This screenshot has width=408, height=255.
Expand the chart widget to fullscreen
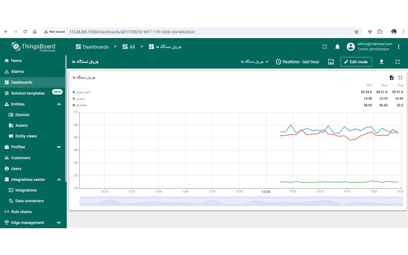400,78
